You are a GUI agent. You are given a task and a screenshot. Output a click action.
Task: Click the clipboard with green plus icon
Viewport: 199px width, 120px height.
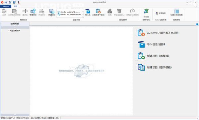(x=141, y=56)
